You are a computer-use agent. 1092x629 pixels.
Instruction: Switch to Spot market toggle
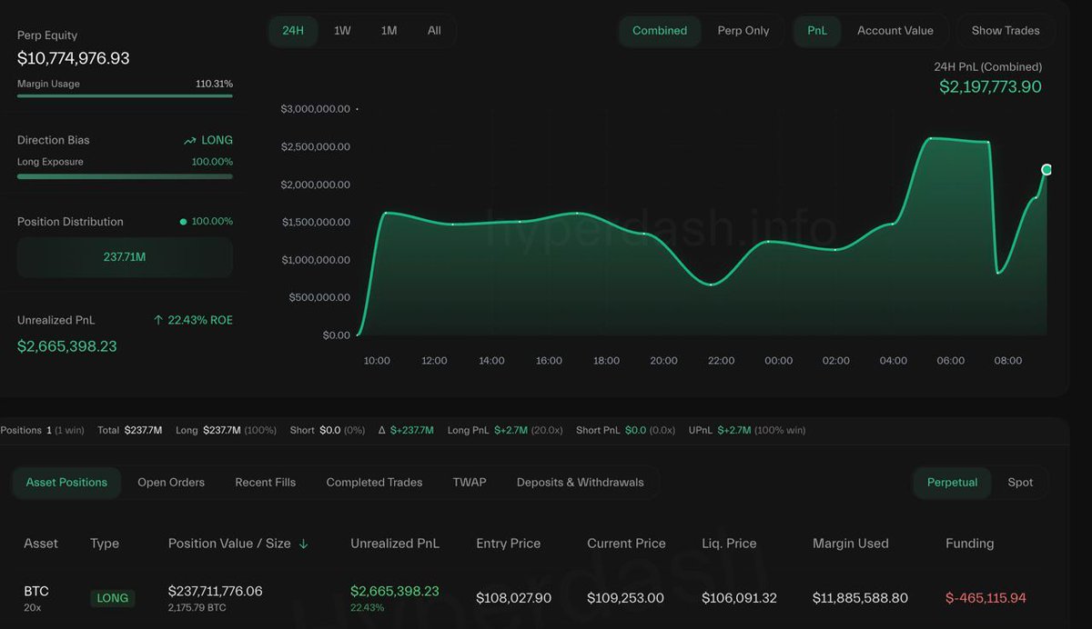click(1020, 482)
